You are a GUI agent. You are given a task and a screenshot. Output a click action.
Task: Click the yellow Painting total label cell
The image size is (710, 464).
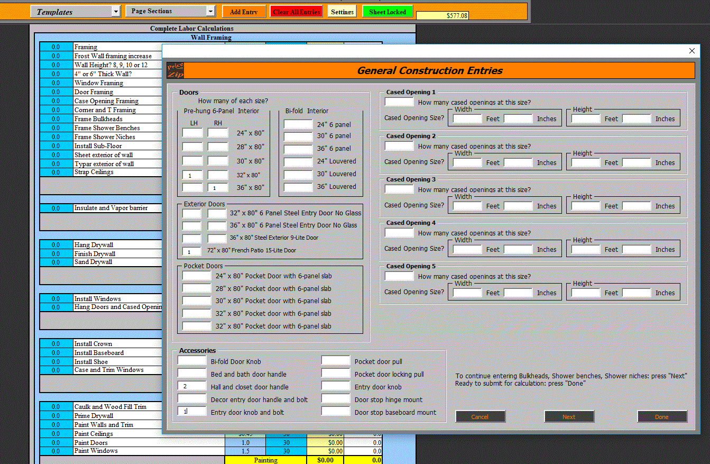(x=265, y=460)
